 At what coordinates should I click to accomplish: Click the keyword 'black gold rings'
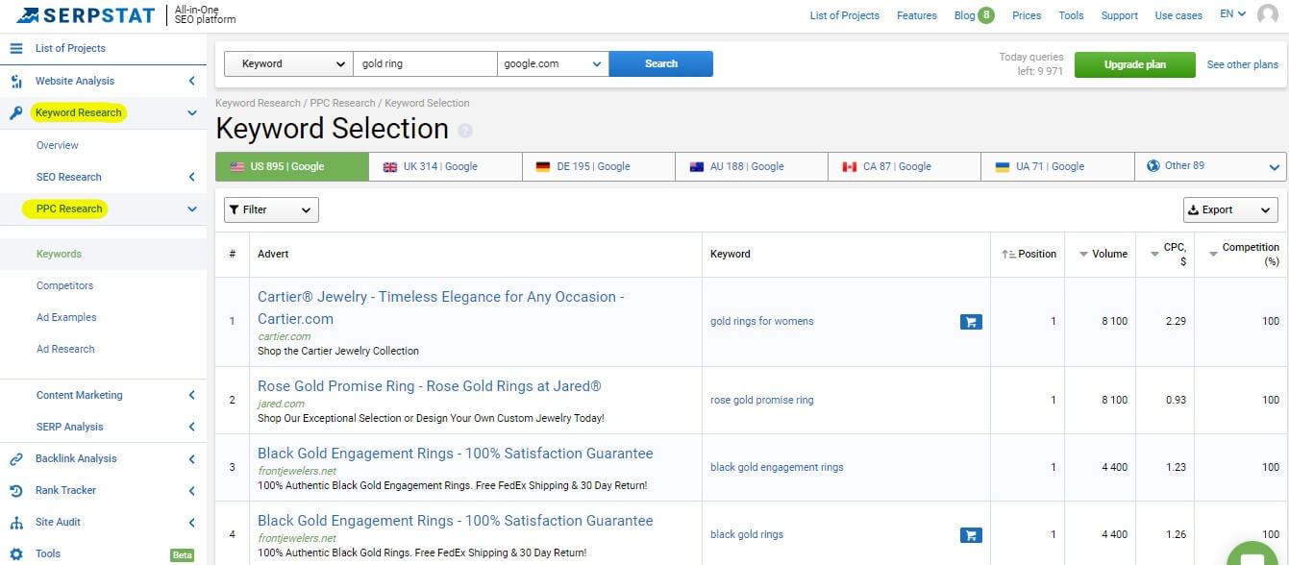tap(747, 534)
